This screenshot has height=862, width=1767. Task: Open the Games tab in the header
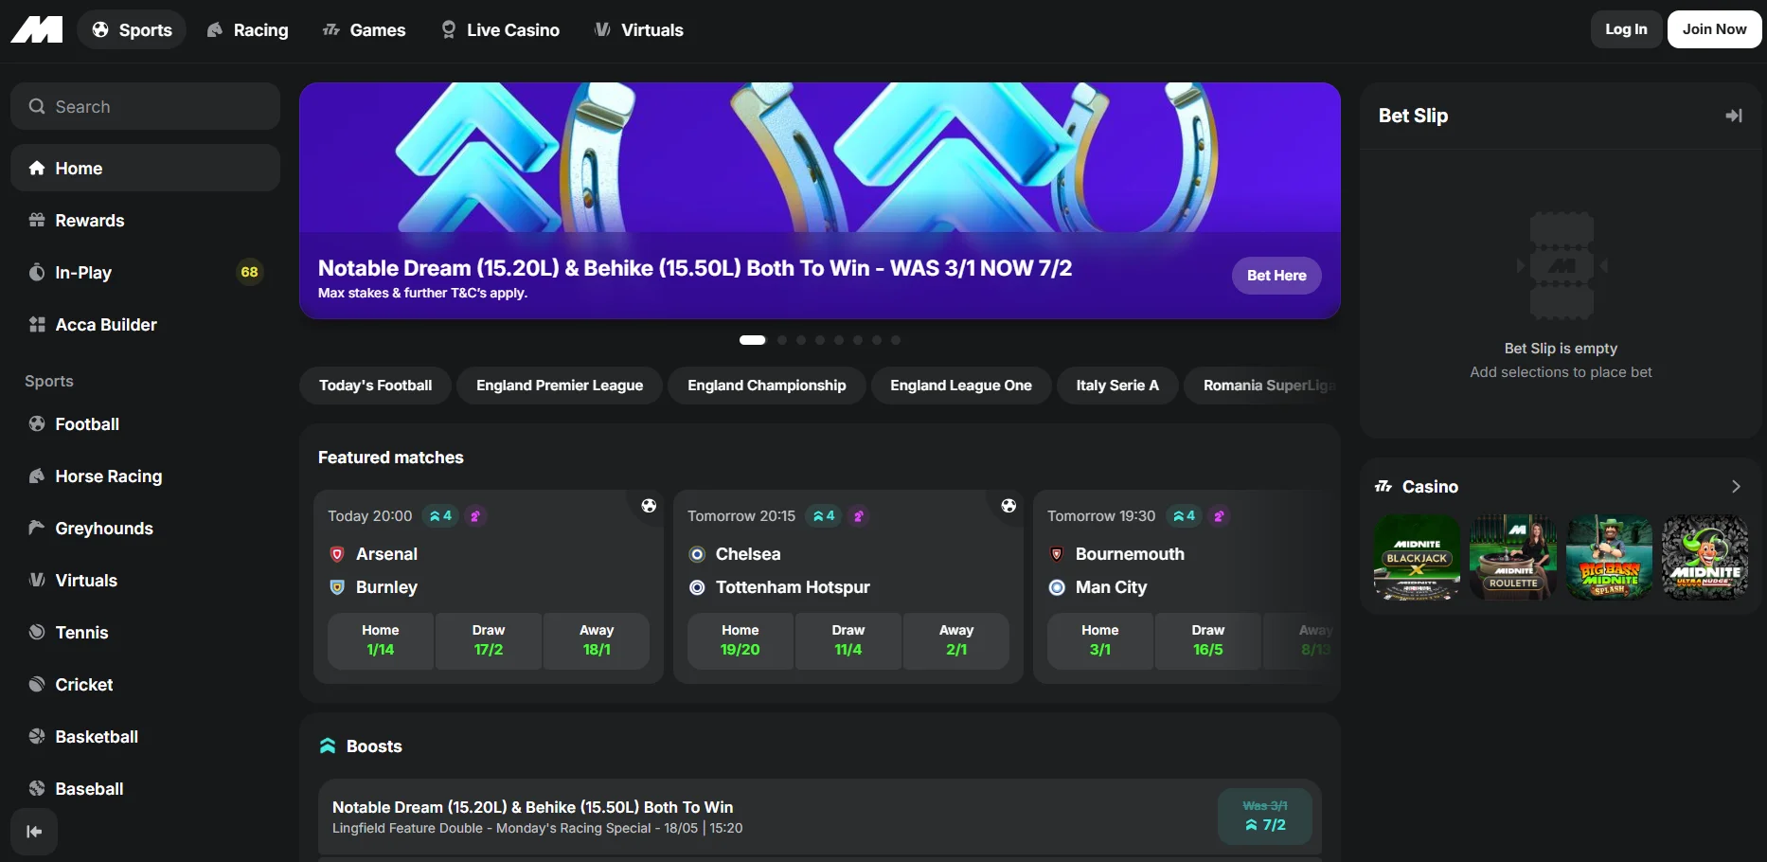click(x=365, y=29)
